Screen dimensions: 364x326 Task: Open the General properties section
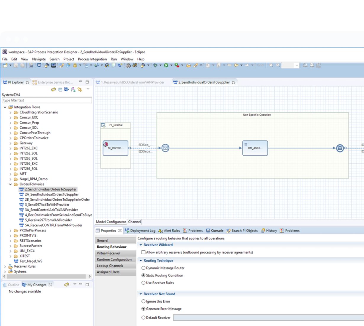click(x=115, y=241)
